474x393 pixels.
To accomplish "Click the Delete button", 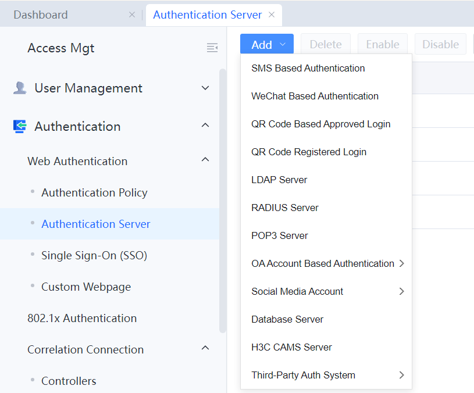I will point(326,45).
